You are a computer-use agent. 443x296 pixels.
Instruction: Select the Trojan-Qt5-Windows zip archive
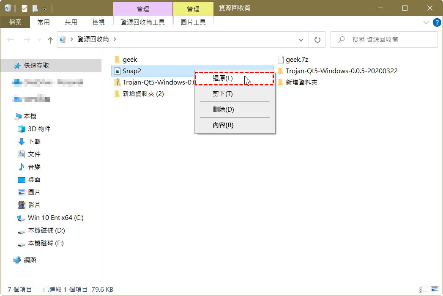point(154,82)
